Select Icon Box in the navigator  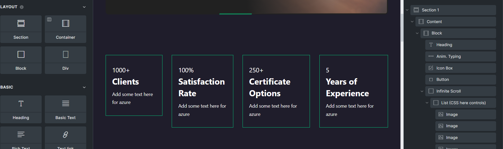point(461,68)
